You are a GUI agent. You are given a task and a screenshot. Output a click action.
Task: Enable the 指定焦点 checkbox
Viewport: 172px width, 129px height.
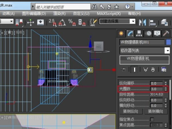152,119
